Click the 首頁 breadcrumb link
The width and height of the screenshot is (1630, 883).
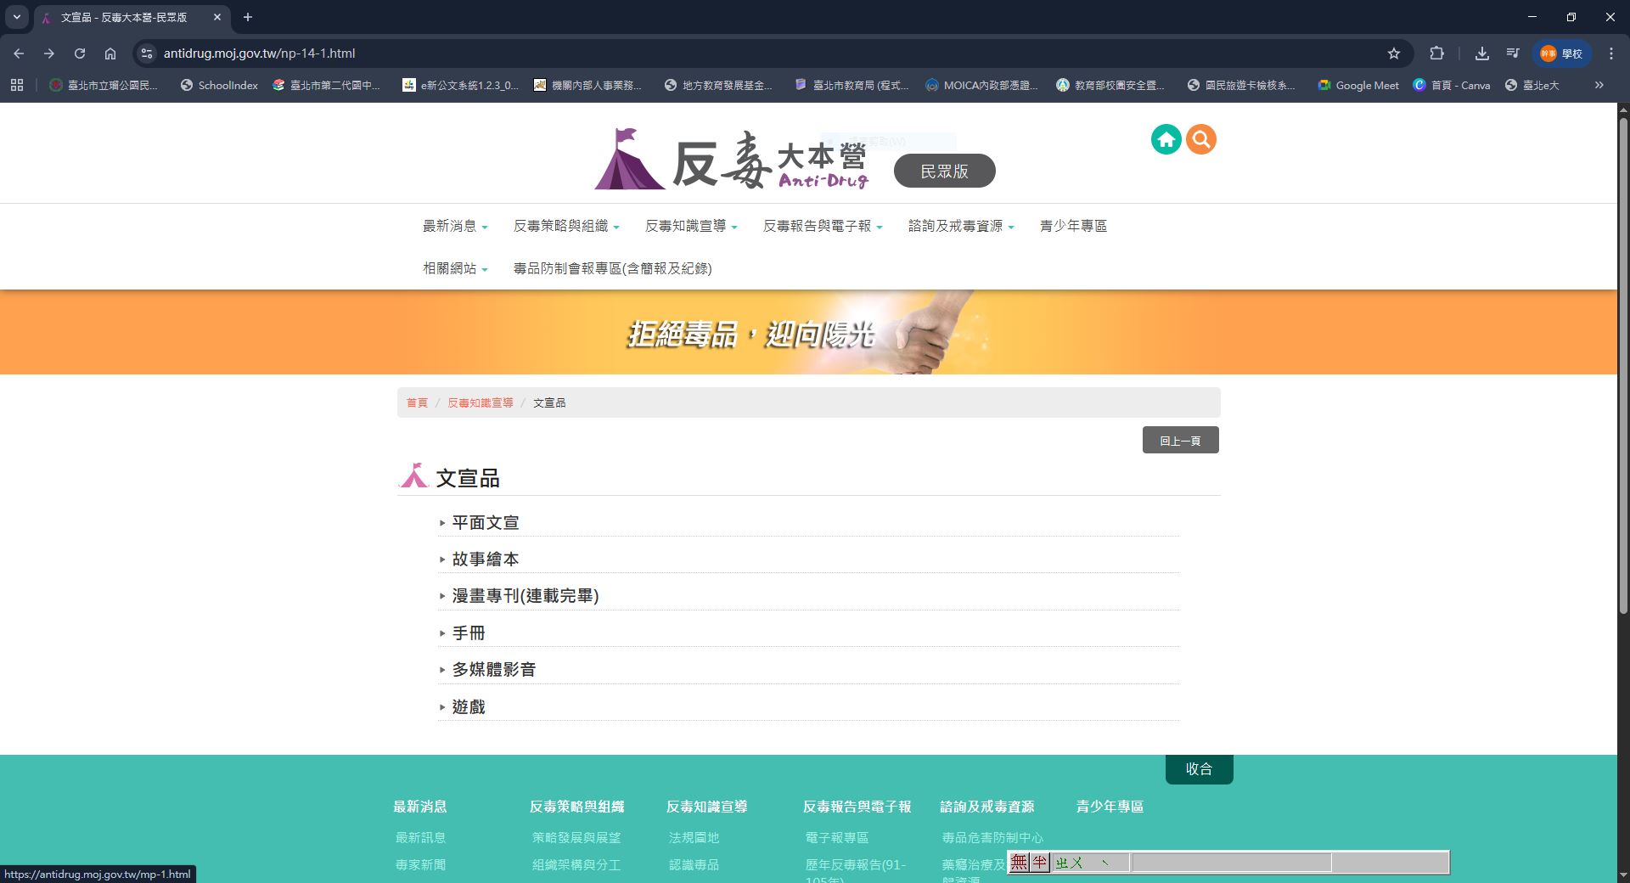point(417,403)
